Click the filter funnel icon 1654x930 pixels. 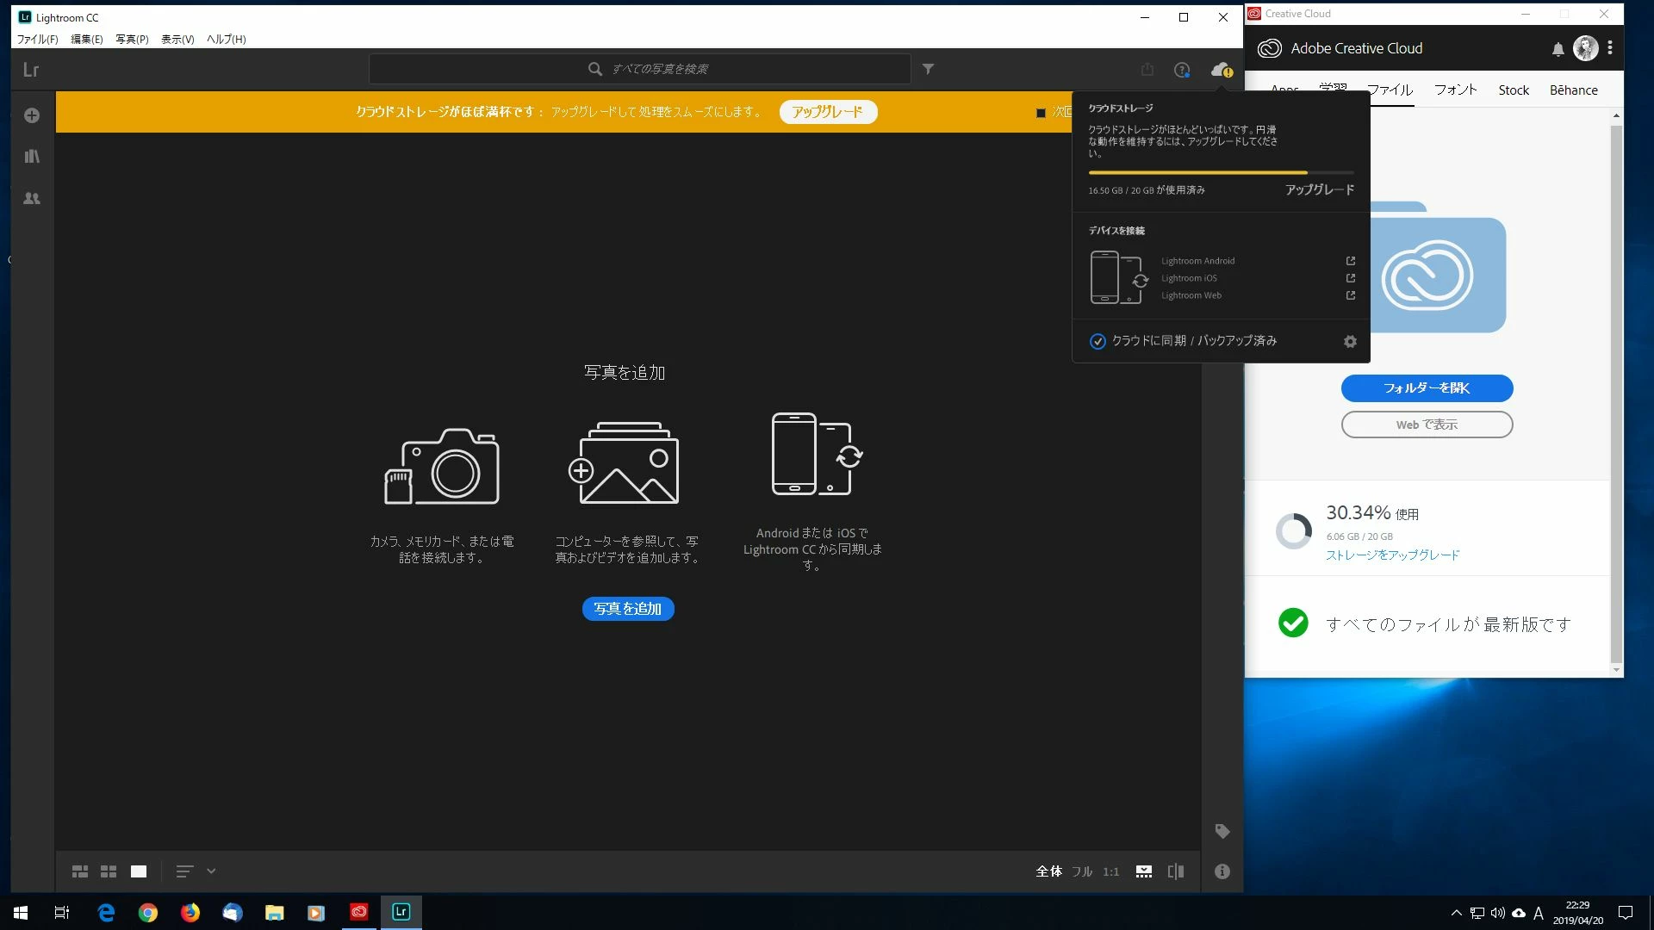click(x=928, y=69)
